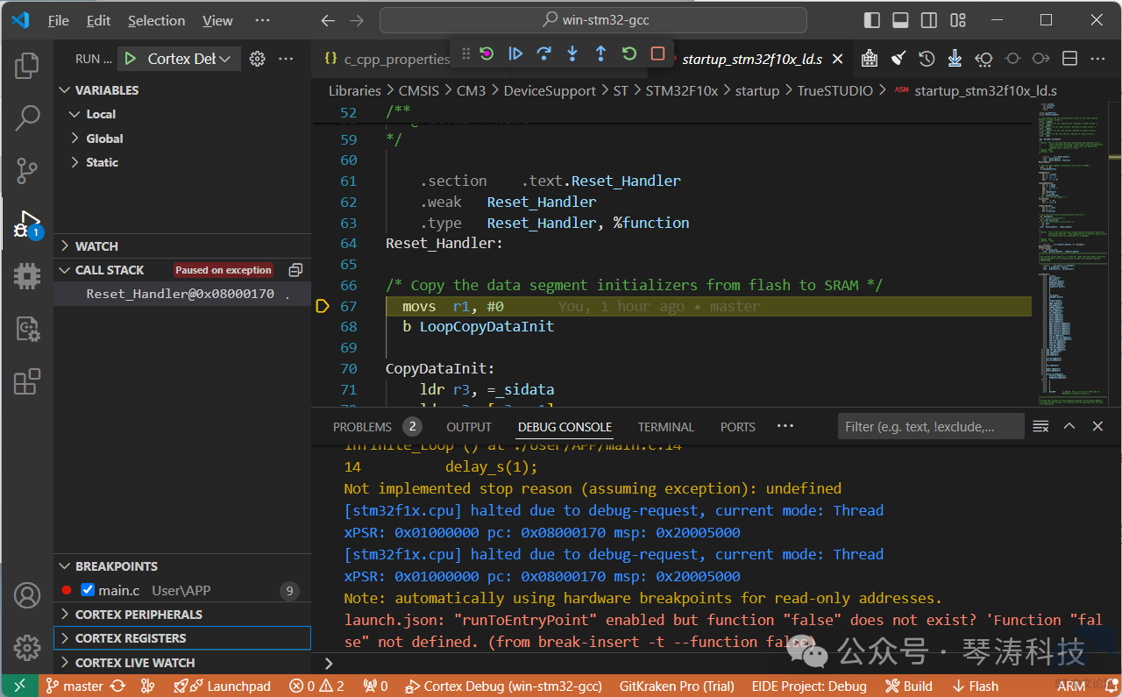
Task: Step out using the debug toolbar
Action: click(600, 53)
